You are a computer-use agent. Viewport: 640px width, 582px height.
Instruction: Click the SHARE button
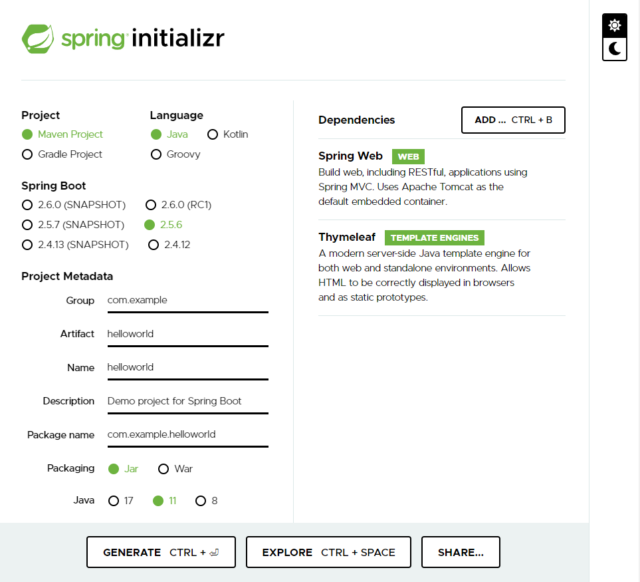[x=460, y=551]
